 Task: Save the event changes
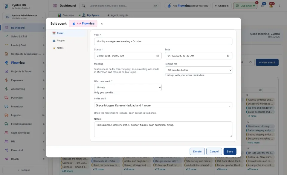[x=230, y=151]
